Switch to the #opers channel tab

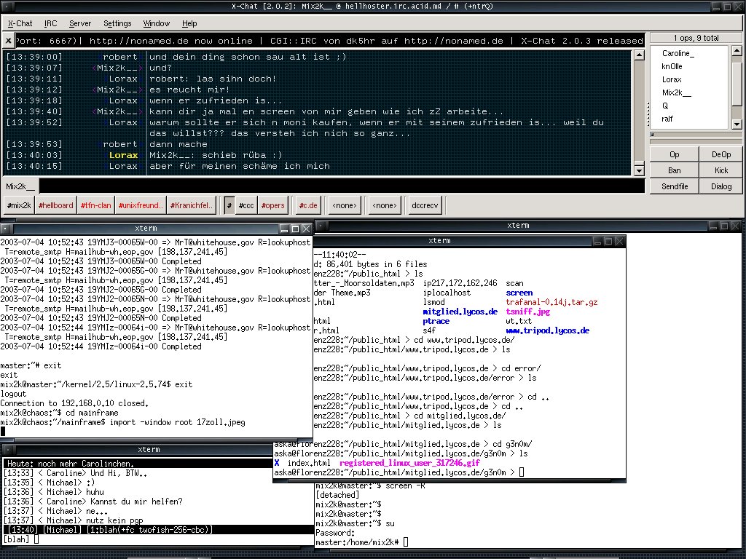[273, 206]
